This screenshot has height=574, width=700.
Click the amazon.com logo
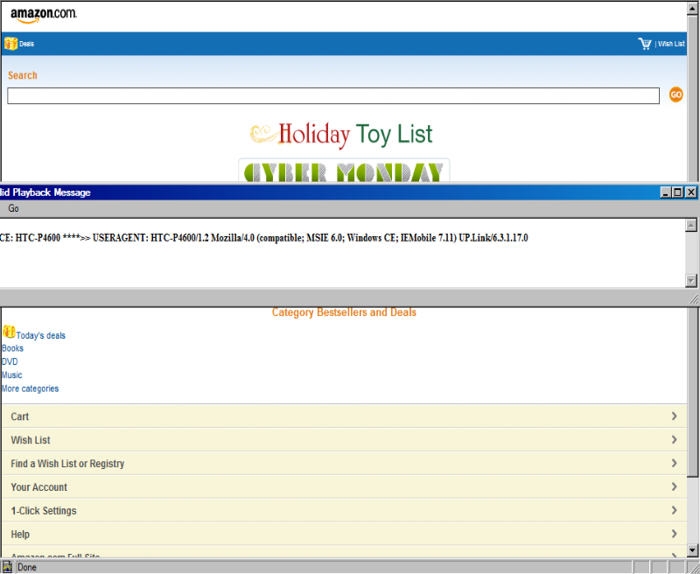(43, 15)
